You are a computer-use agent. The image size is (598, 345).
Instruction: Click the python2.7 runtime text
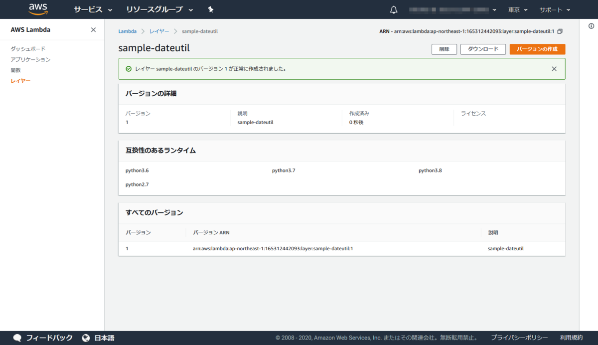137,184
